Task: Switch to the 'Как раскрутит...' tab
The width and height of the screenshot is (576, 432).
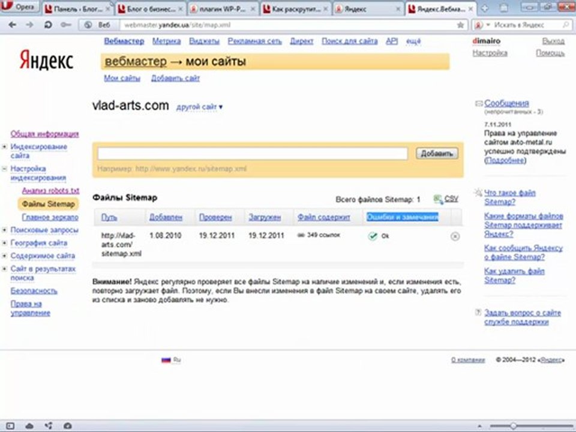Action: (x=296, y=9)
